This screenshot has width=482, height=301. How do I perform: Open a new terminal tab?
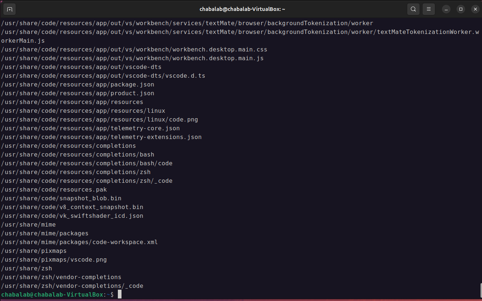click(x=9, y=9)
